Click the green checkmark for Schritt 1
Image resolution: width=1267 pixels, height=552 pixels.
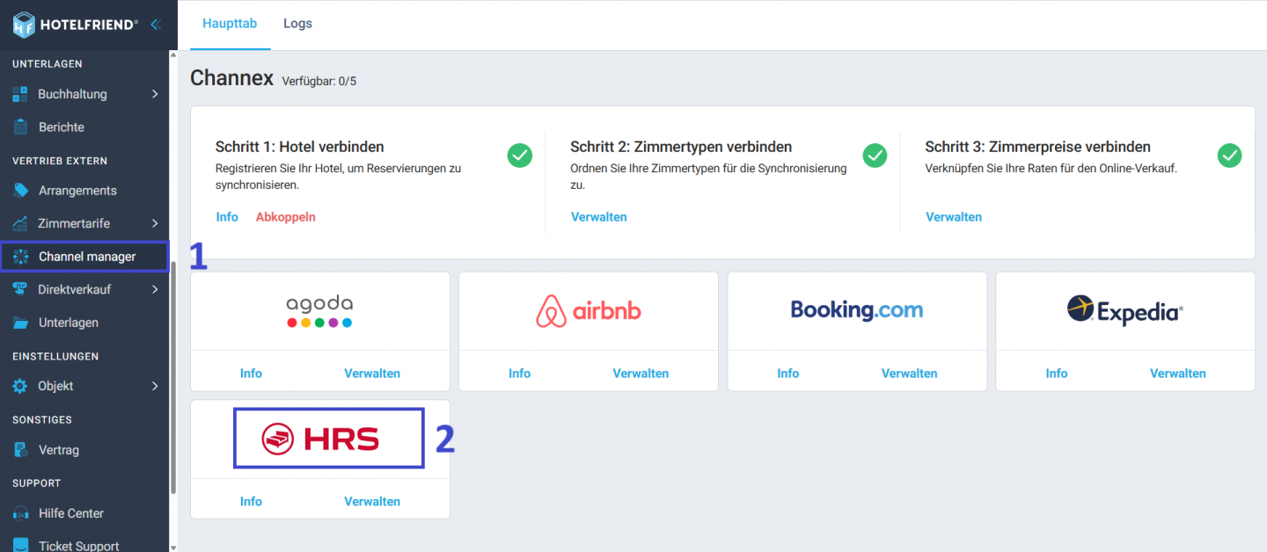point(519,156)
